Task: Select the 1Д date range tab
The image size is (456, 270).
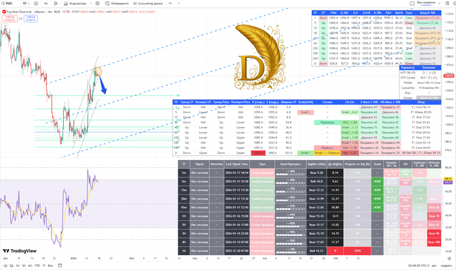Action: click(5, 266)
